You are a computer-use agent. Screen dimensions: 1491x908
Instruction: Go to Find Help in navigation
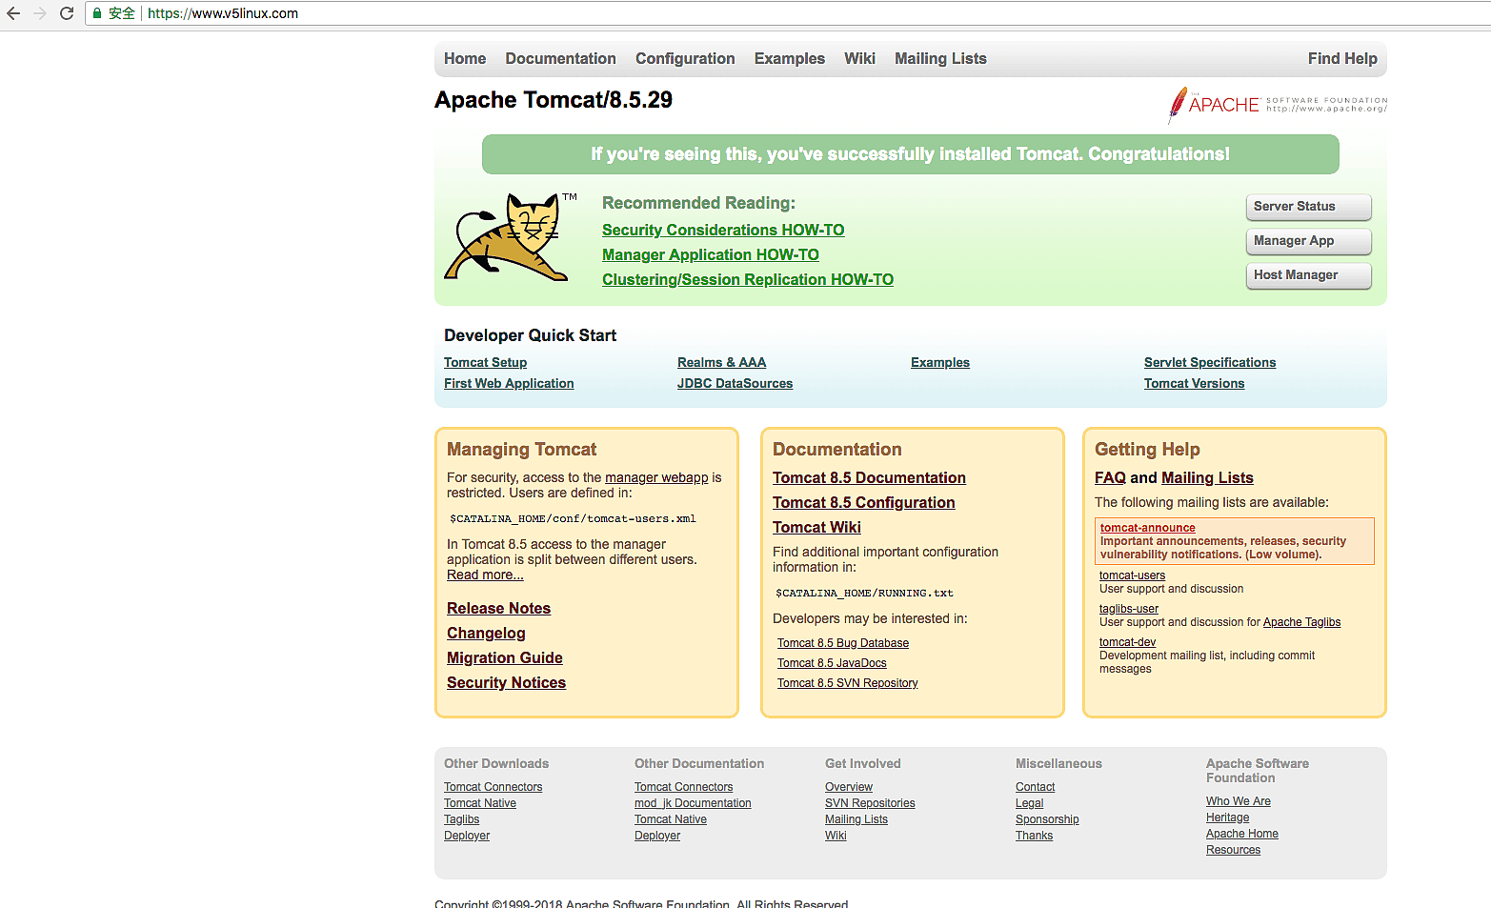tap(1341, 59)
